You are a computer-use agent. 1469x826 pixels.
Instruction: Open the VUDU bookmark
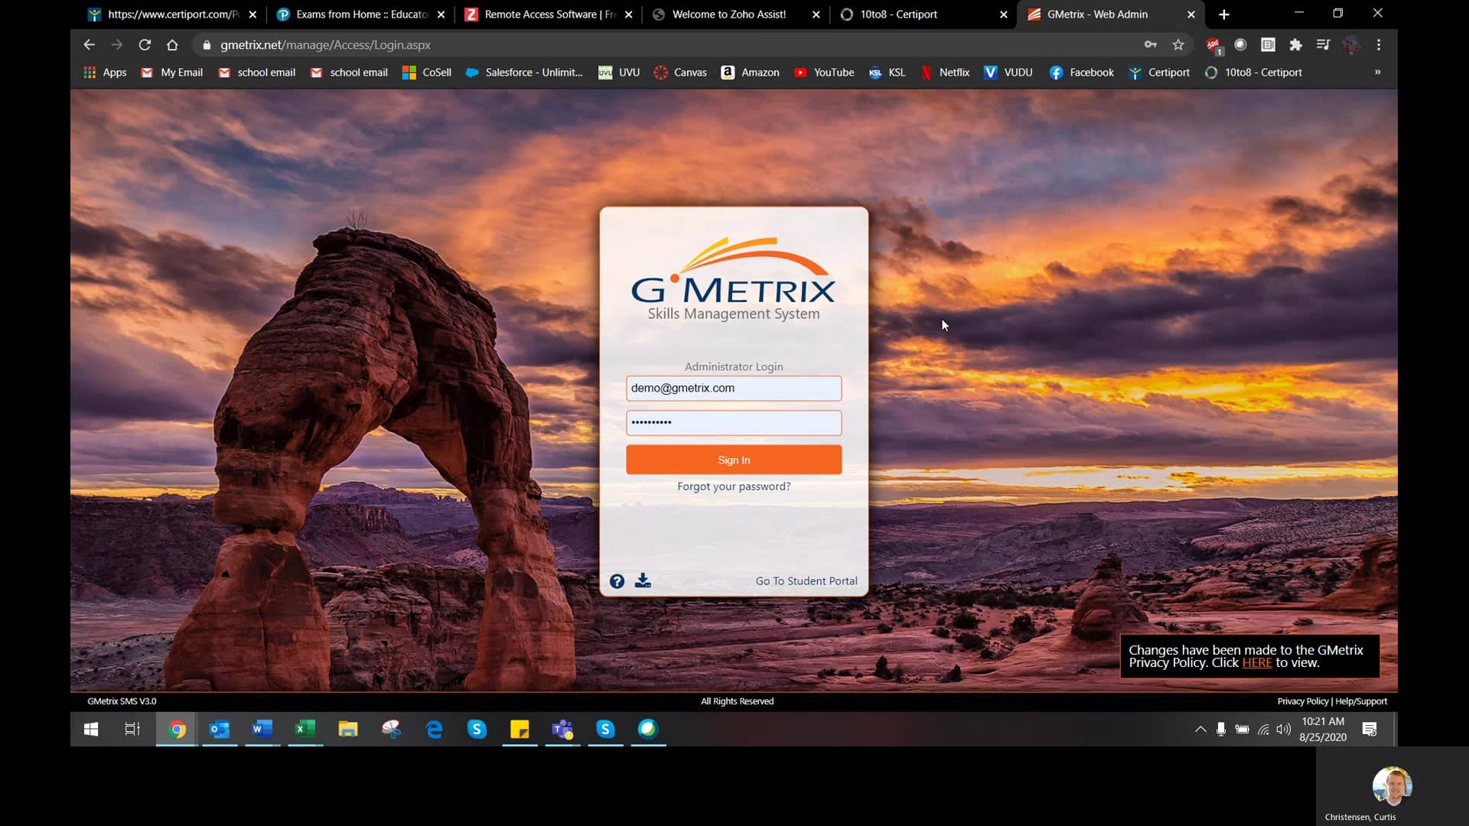[1008, 73]
